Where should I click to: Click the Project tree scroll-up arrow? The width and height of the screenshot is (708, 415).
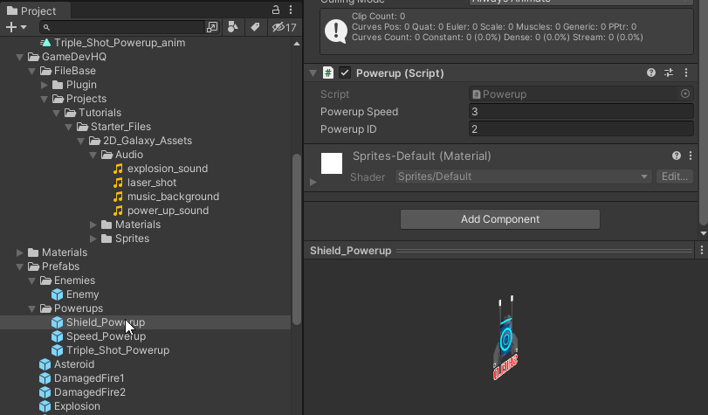coord(297,44)
